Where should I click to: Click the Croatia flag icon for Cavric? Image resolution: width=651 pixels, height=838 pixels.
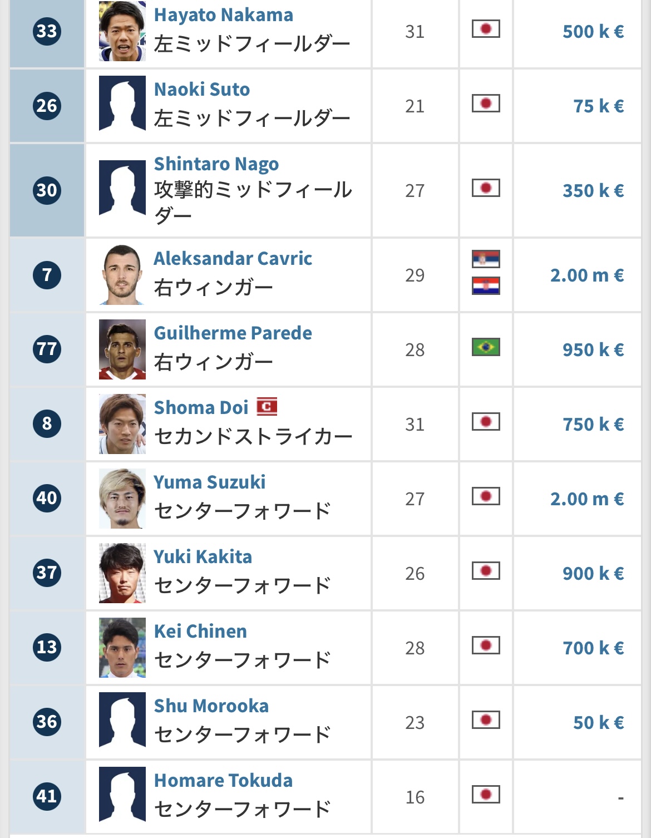486,285
